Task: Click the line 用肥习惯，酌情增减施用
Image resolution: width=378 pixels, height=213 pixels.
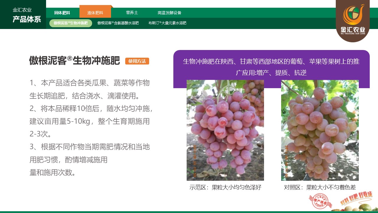Action: coord(69,160)
